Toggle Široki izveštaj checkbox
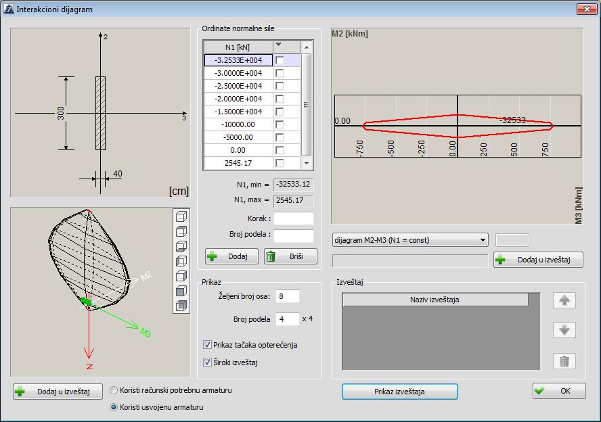The image size is (601, 422). [207, 362]
